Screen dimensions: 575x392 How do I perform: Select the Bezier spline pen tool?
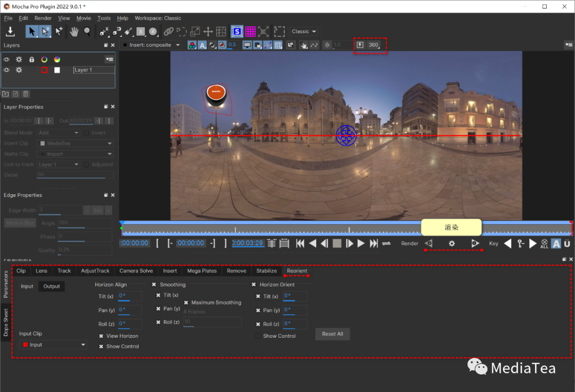(117, 31)
